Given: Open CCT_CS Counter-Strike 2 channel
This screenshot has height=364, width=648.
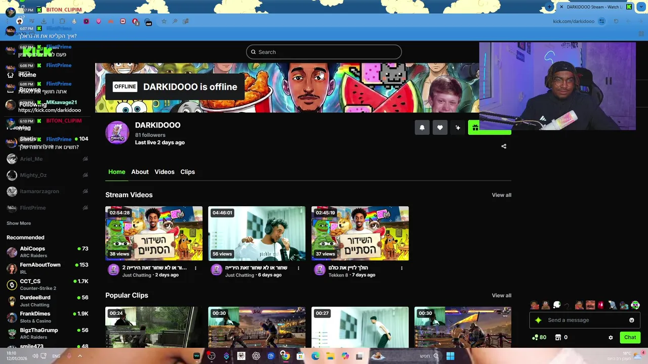Looking at the screenshot, I should click(48, 284).
